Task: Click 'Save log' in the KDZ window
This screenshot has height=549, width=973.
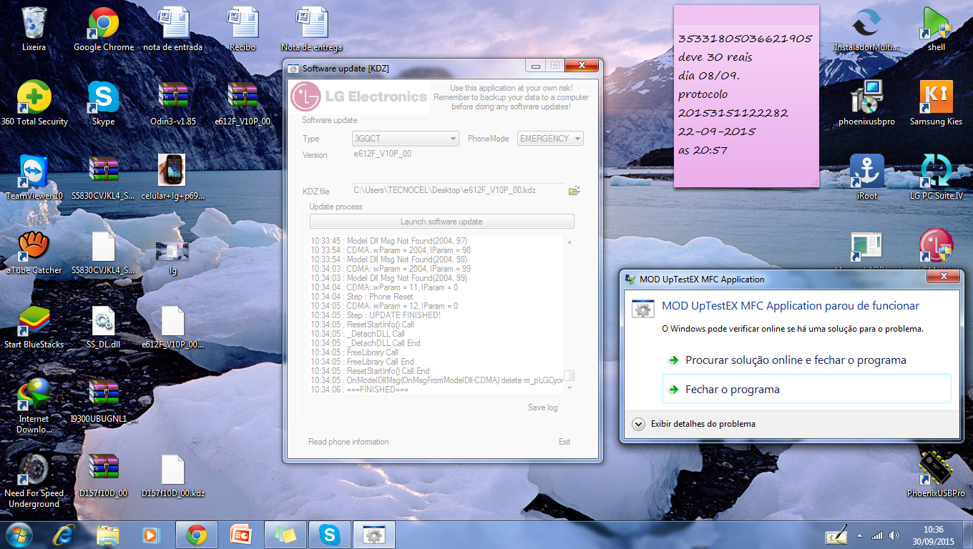Action: tap(542, 407)
